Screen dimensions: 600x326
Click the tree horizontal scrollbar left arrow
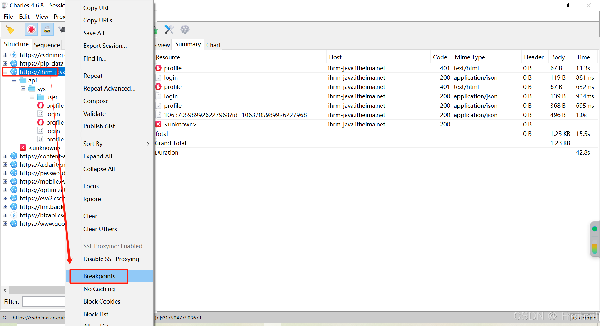point(5,290)
